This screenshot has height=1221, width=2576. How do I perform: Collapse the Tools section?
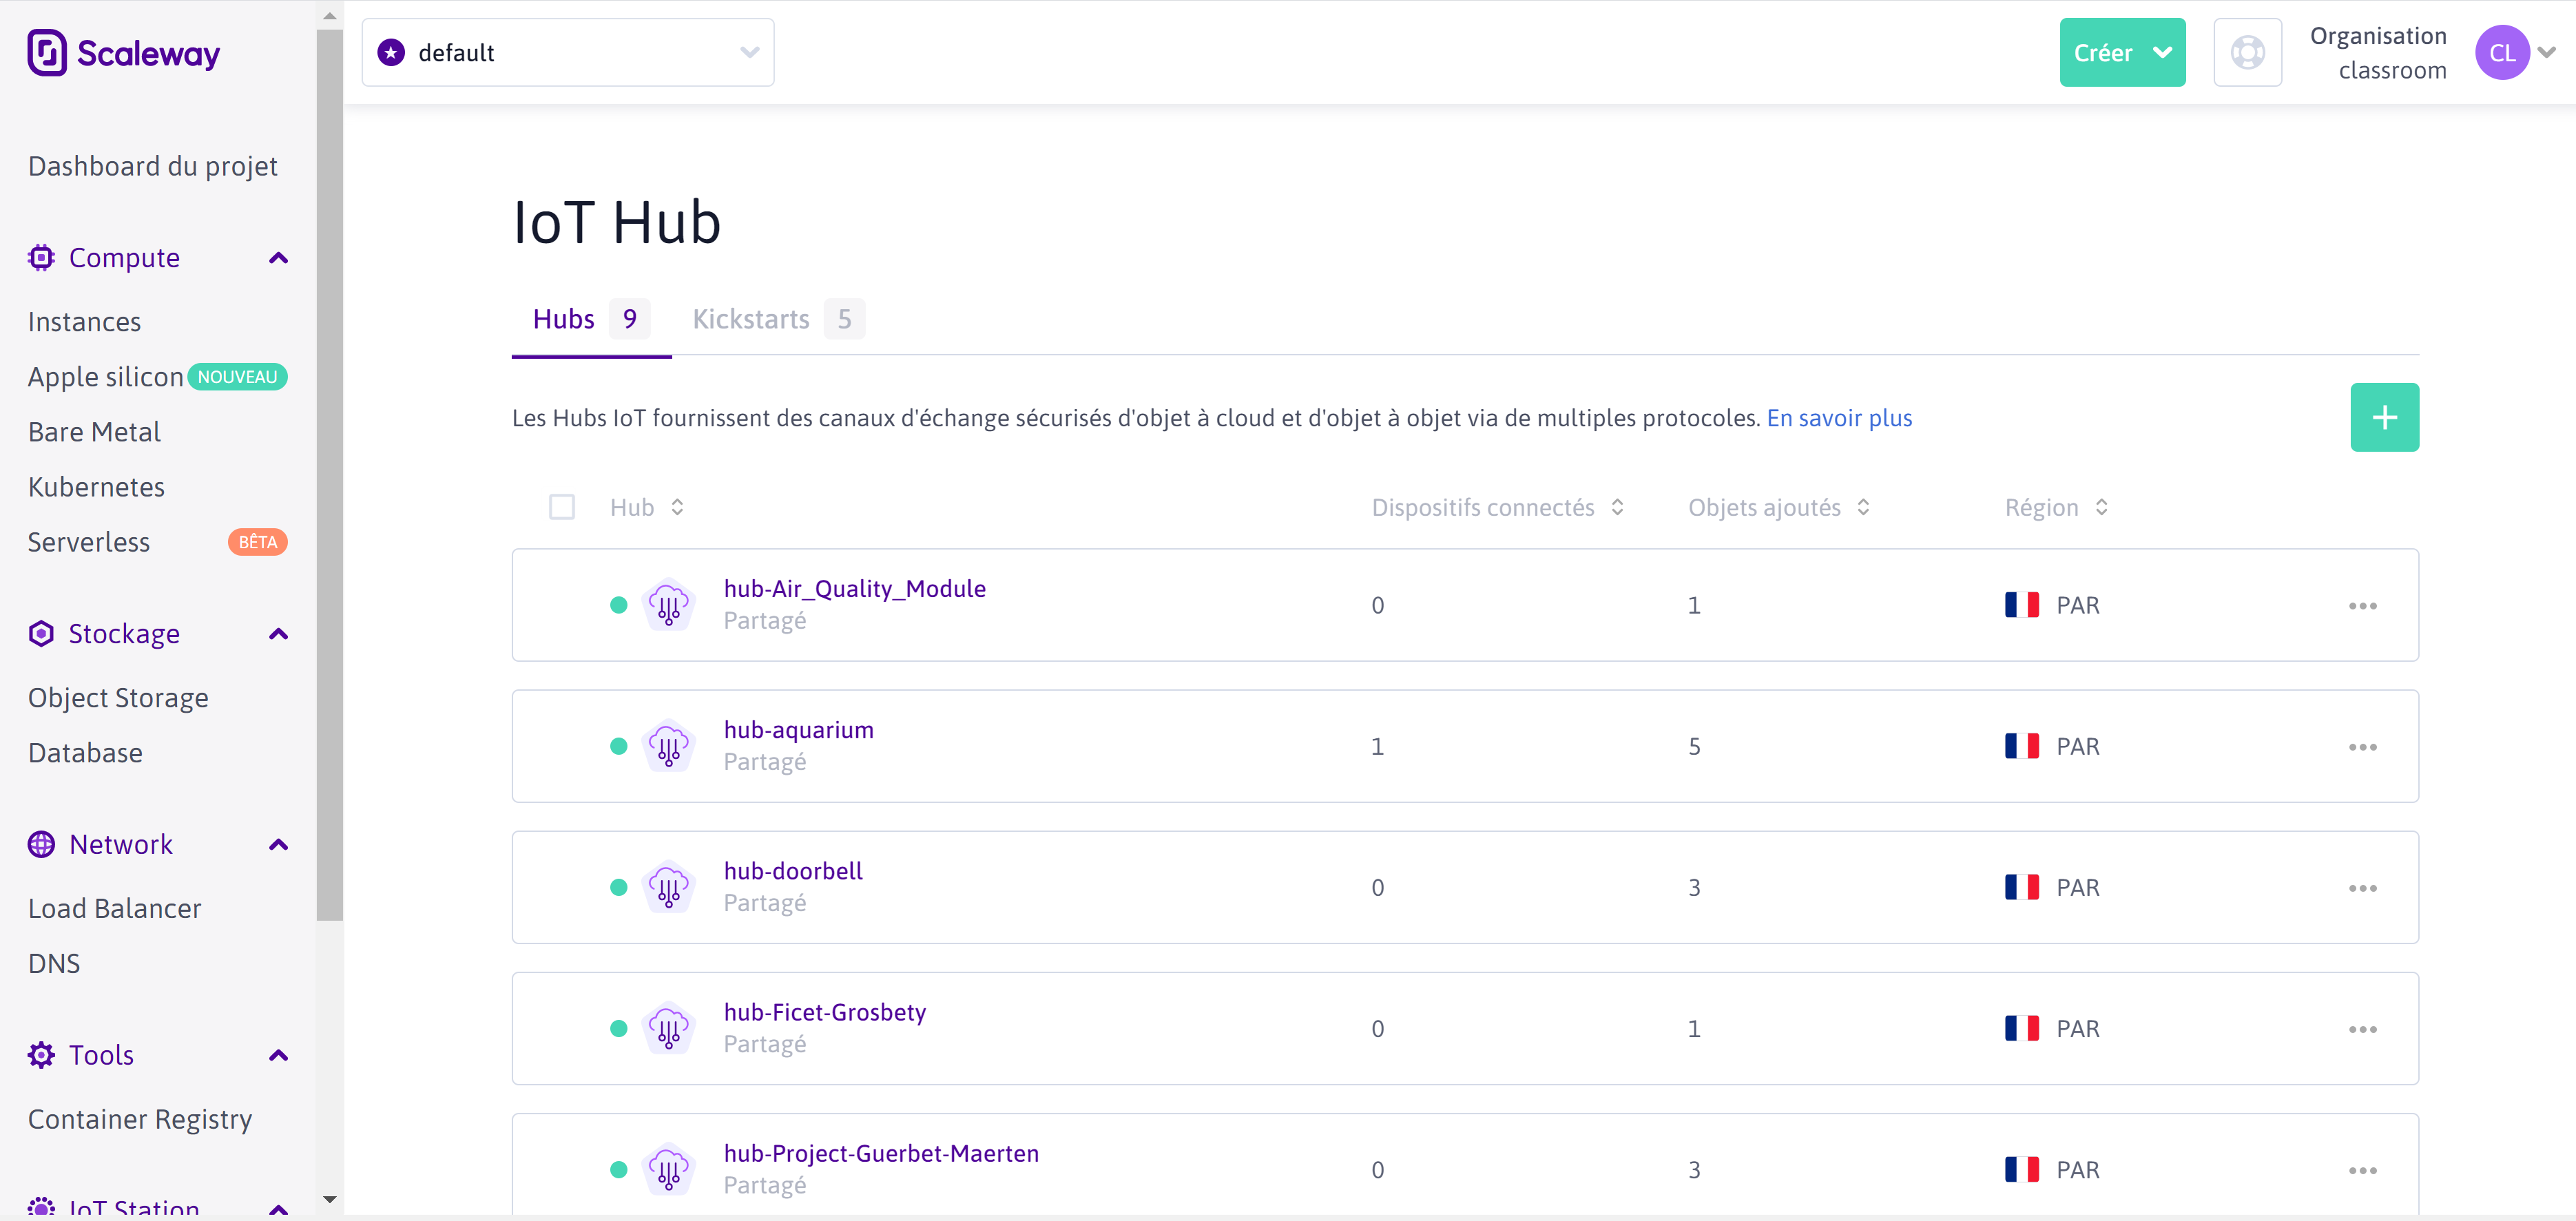[278, 1055]
